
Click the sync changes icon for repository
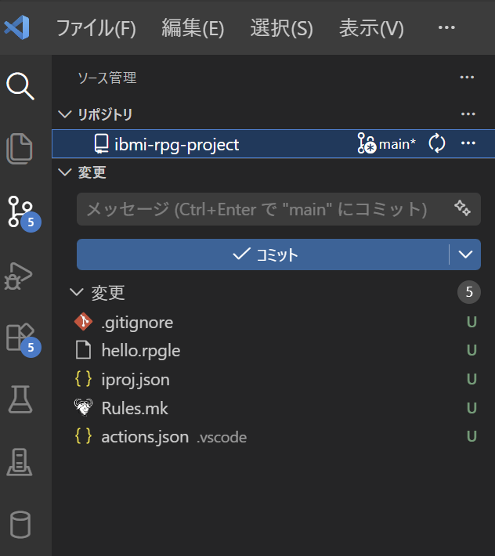click(437, 144)
